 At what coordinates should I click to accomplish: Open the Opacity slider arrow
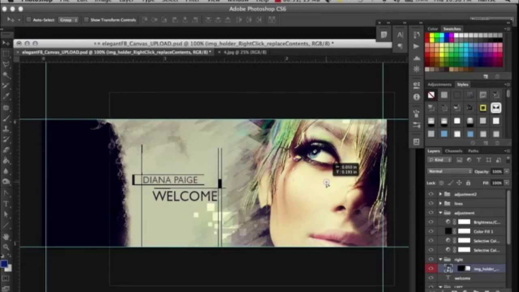[507, 172]
